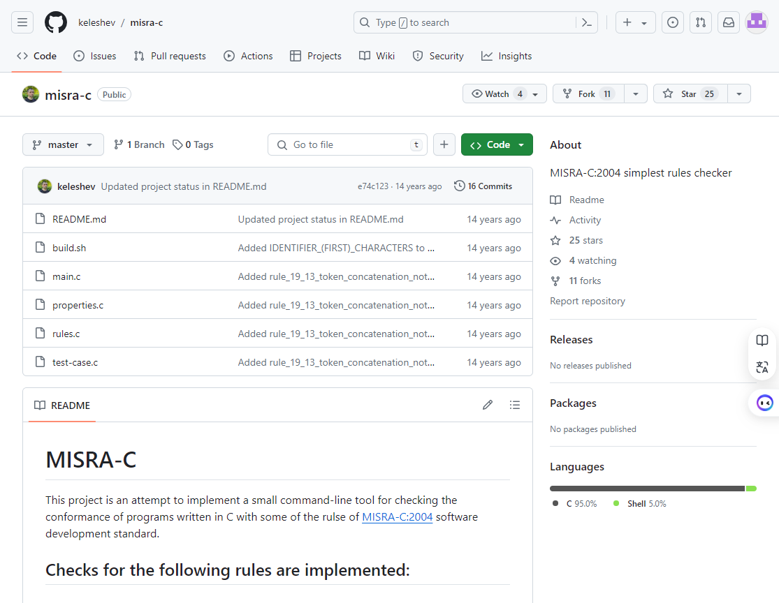Image resolution: width=779 pixels, height=603 pixels.
Task: Click the Shell 5.0% language link
Action: tap(640, 504)
